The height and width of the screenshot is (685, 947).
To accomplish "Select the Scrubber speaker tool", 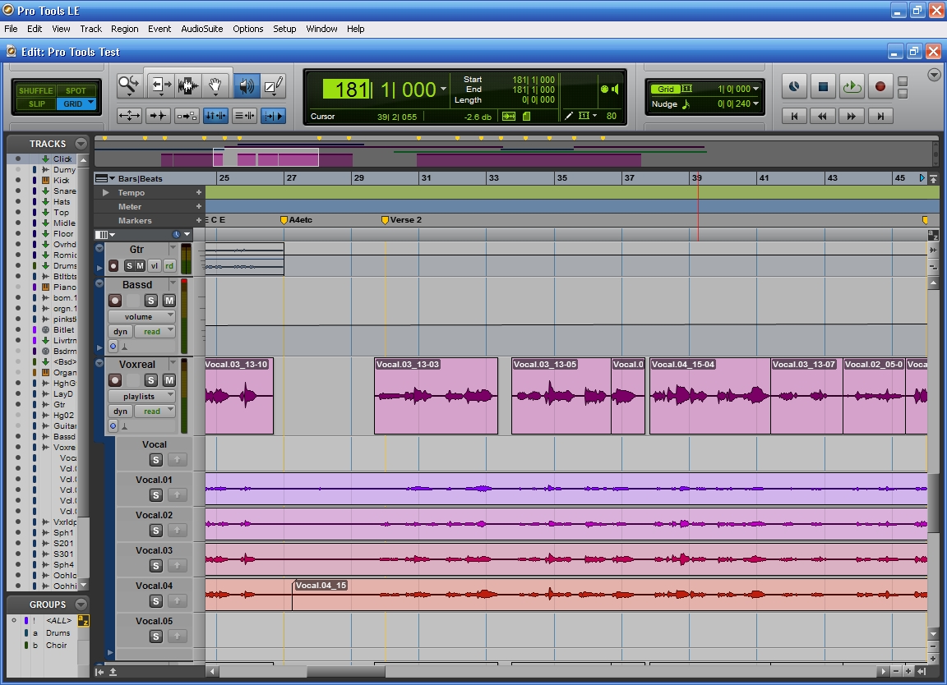I will click(x=247, y=85).
